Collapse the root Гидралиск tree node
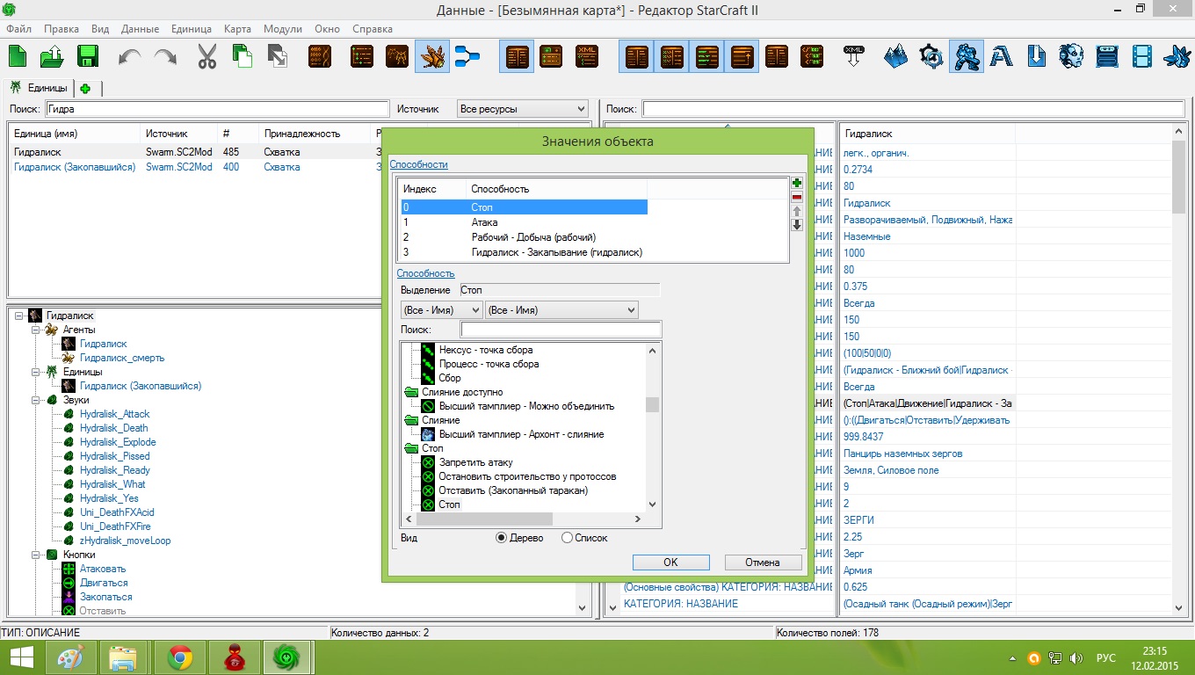This screenshot has height=675, width=1195. [19, 316]
